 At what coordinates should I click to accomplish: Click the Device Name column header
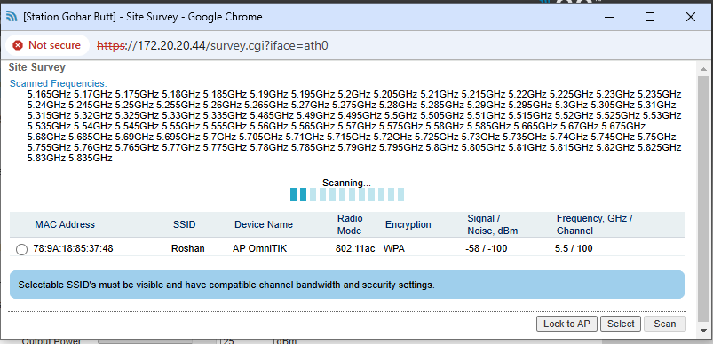pyautogui.click(x=264, y=224)
